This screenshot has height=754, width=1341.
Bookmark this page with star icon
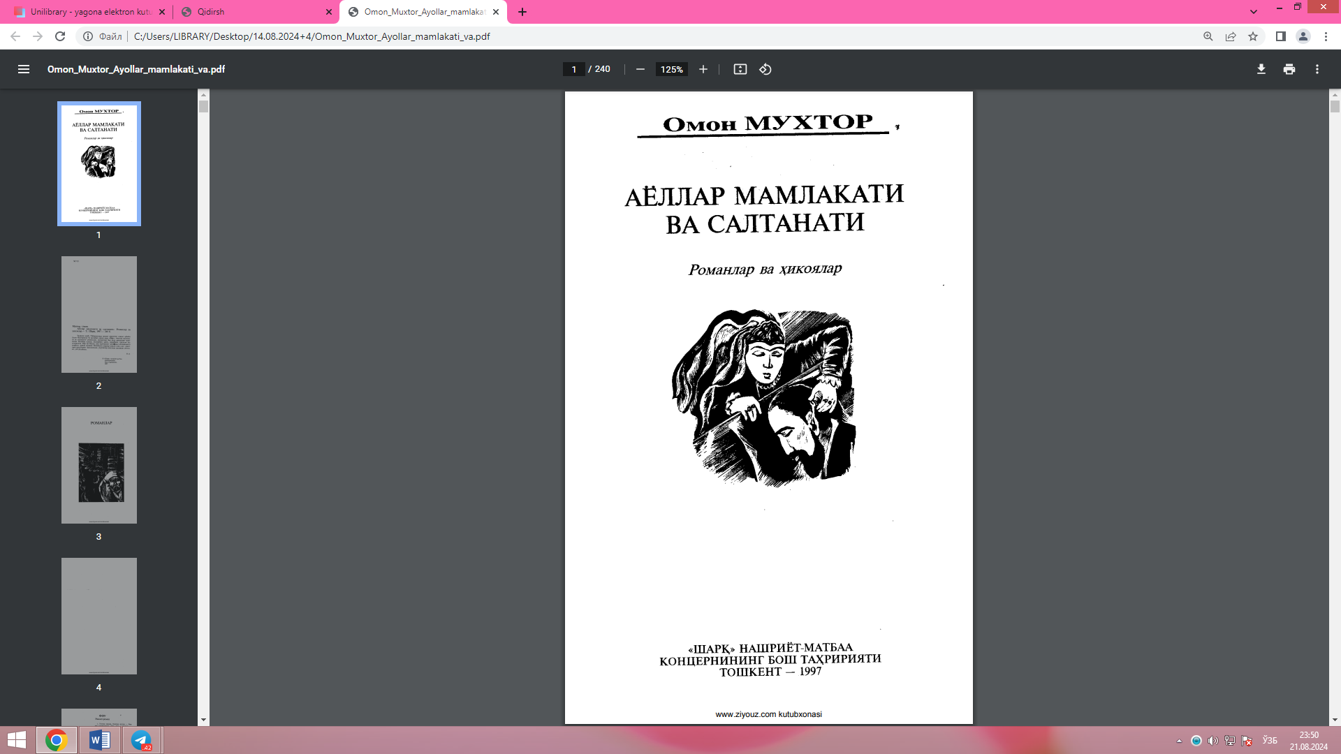coord(1253,36)
